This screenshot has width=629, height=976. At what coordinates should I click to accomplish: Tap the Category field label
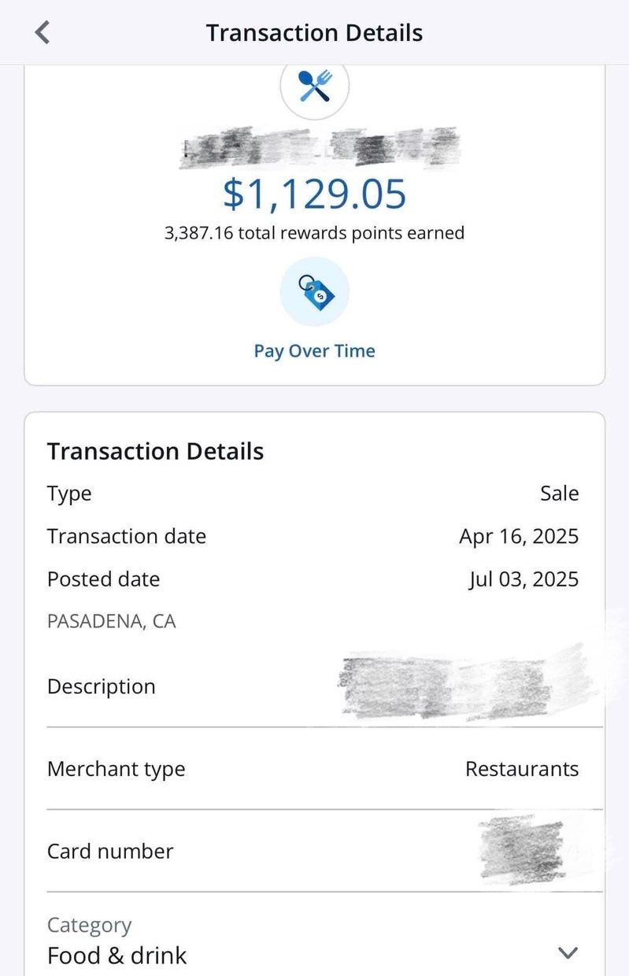point(89,925)
